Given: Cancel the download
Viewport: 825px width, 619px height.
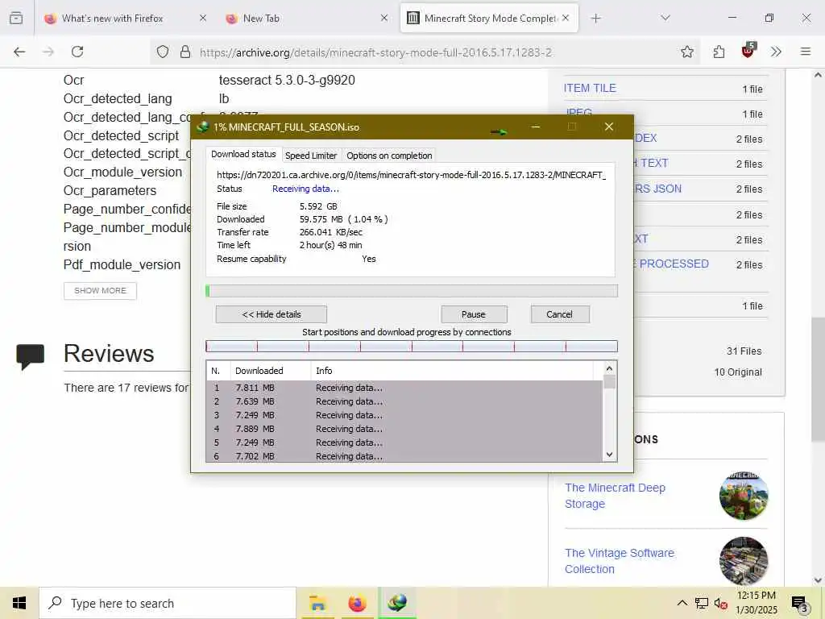Looking at the screenshot, I should coord(559,314).
